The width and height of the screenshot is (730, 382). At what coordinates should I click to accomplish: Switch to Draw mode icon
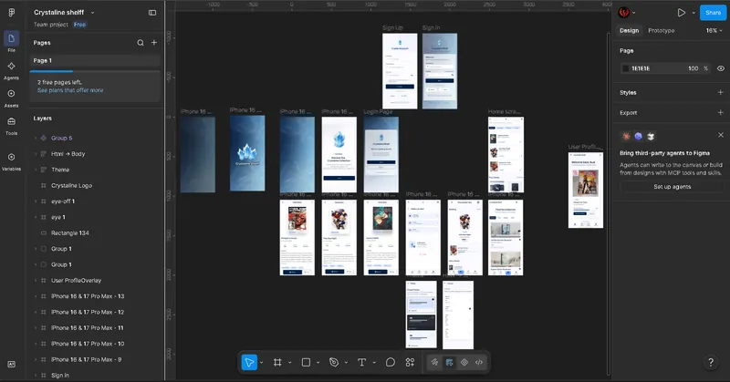434,362
